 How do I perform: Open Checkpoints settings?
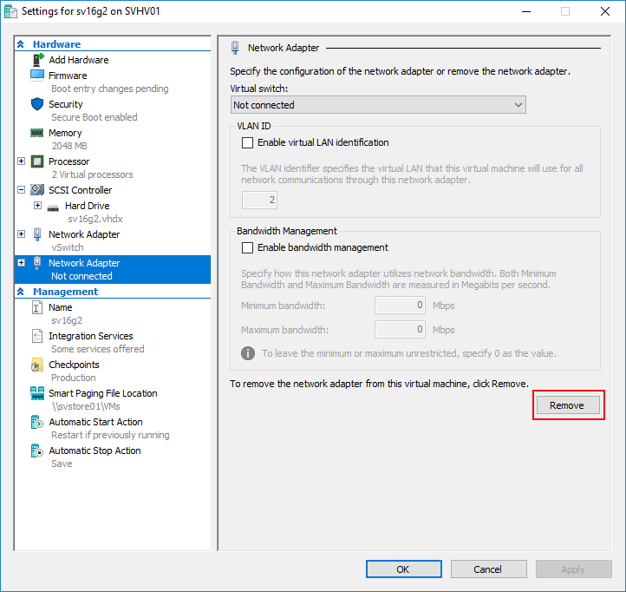coord(74,365)
